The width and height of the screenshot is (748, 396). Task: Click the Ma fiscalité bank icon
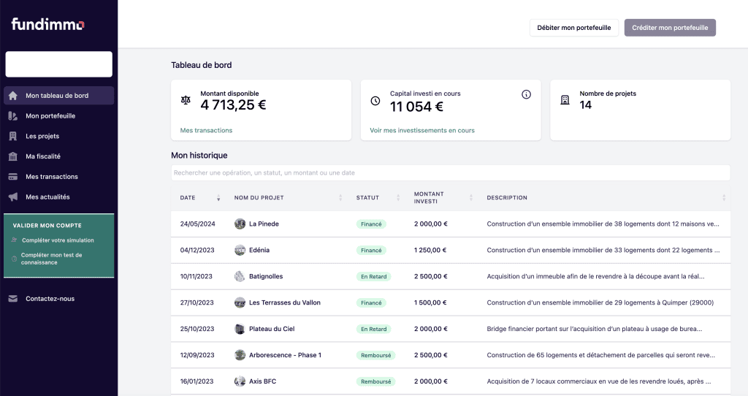click(12, 156)
